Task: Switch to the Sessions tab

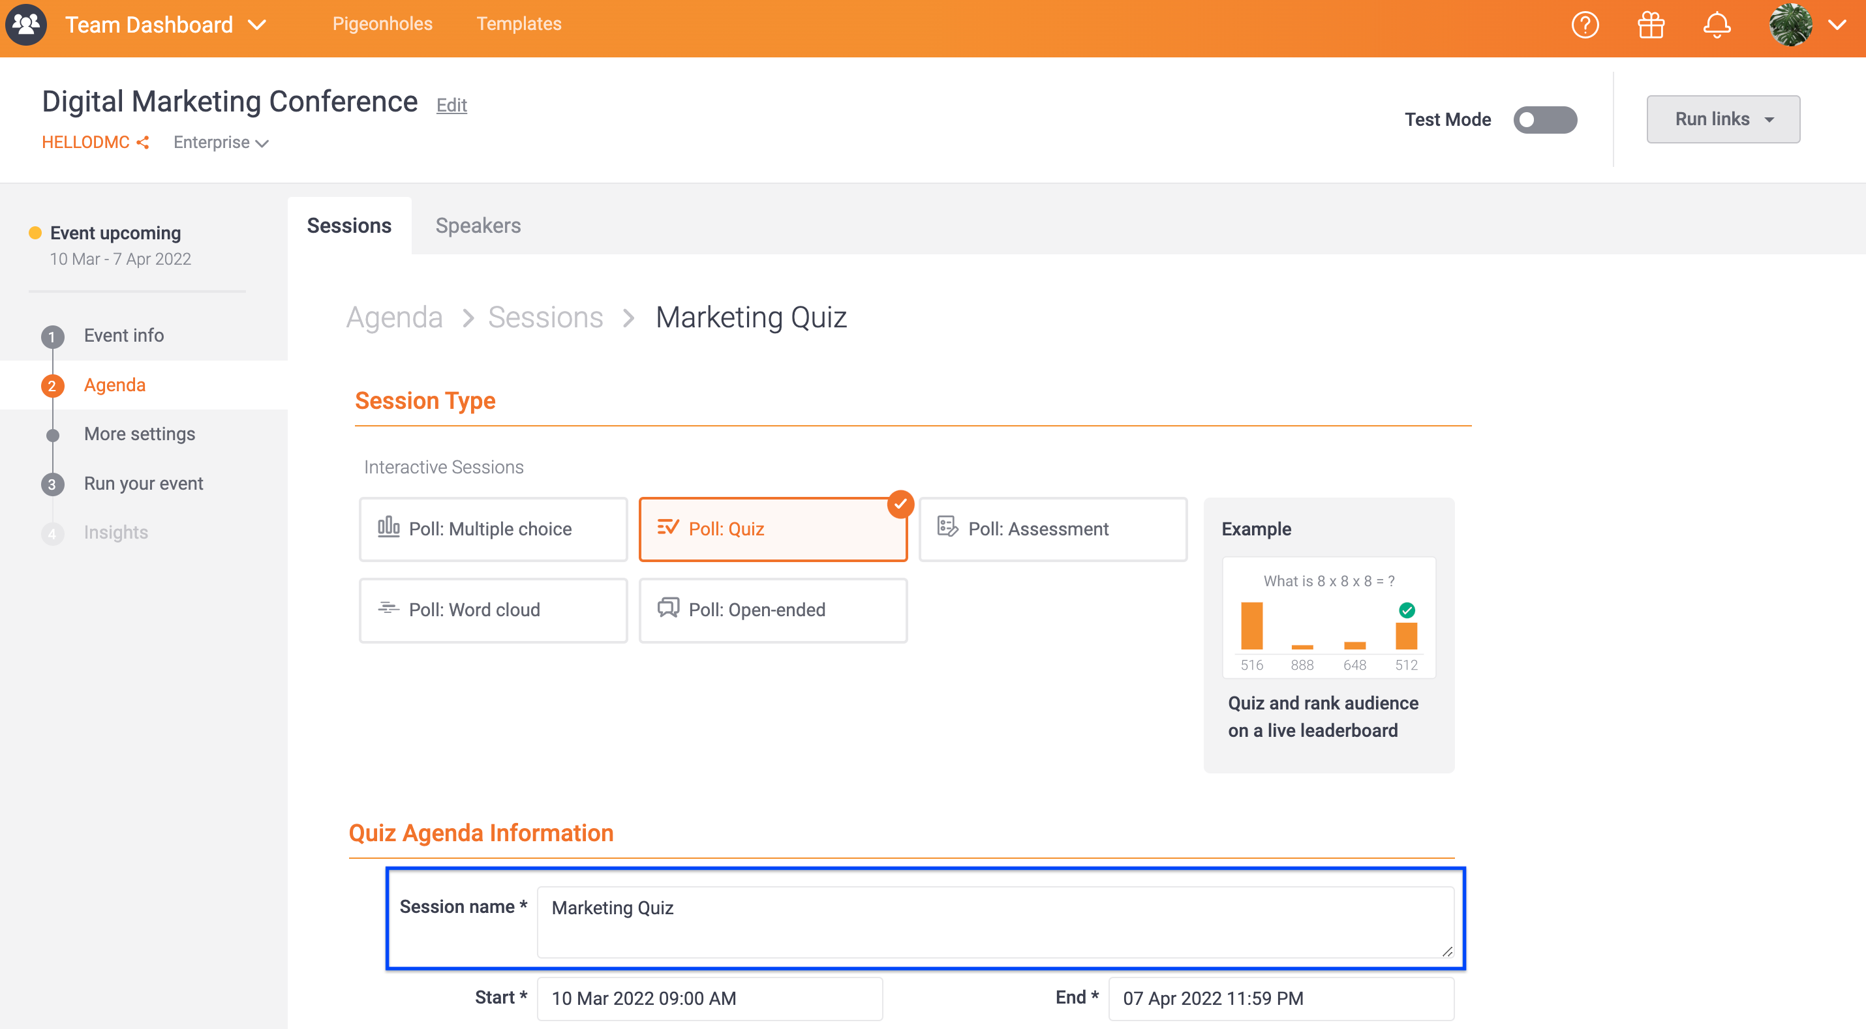Action: (349, 226)
